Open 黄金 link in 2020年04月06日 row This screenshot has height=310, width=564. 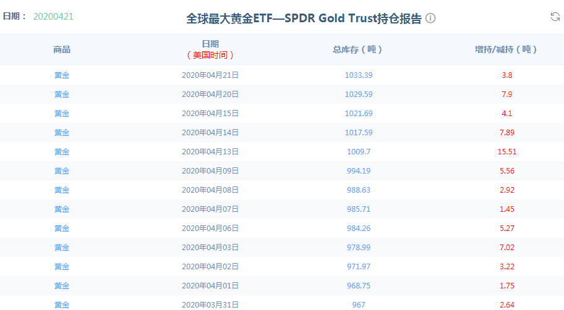click(62, 228)
